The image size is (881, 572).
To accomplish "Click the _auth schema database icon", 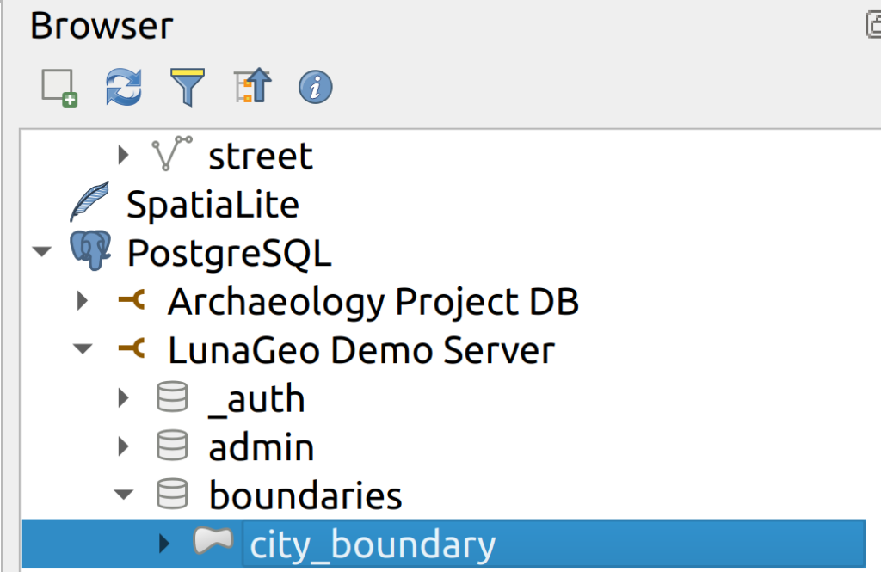I will 172,398.
